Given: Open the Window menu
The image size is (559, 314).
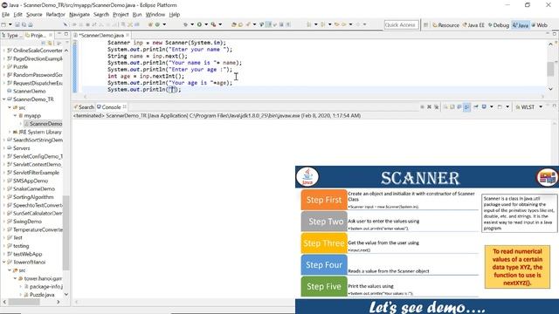Looking at the screenshot, I should [155, 15].
